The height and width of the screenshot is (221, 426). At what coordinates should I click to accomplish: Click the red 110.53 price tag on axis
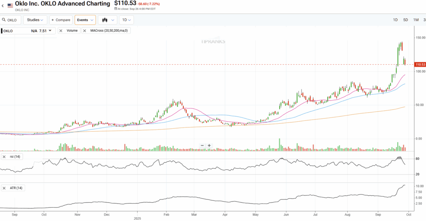(420, 64)
